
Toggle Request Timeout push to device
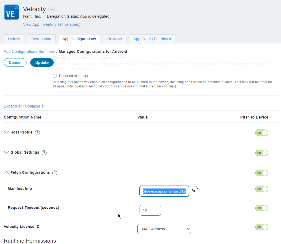click(x=261, y=208)
